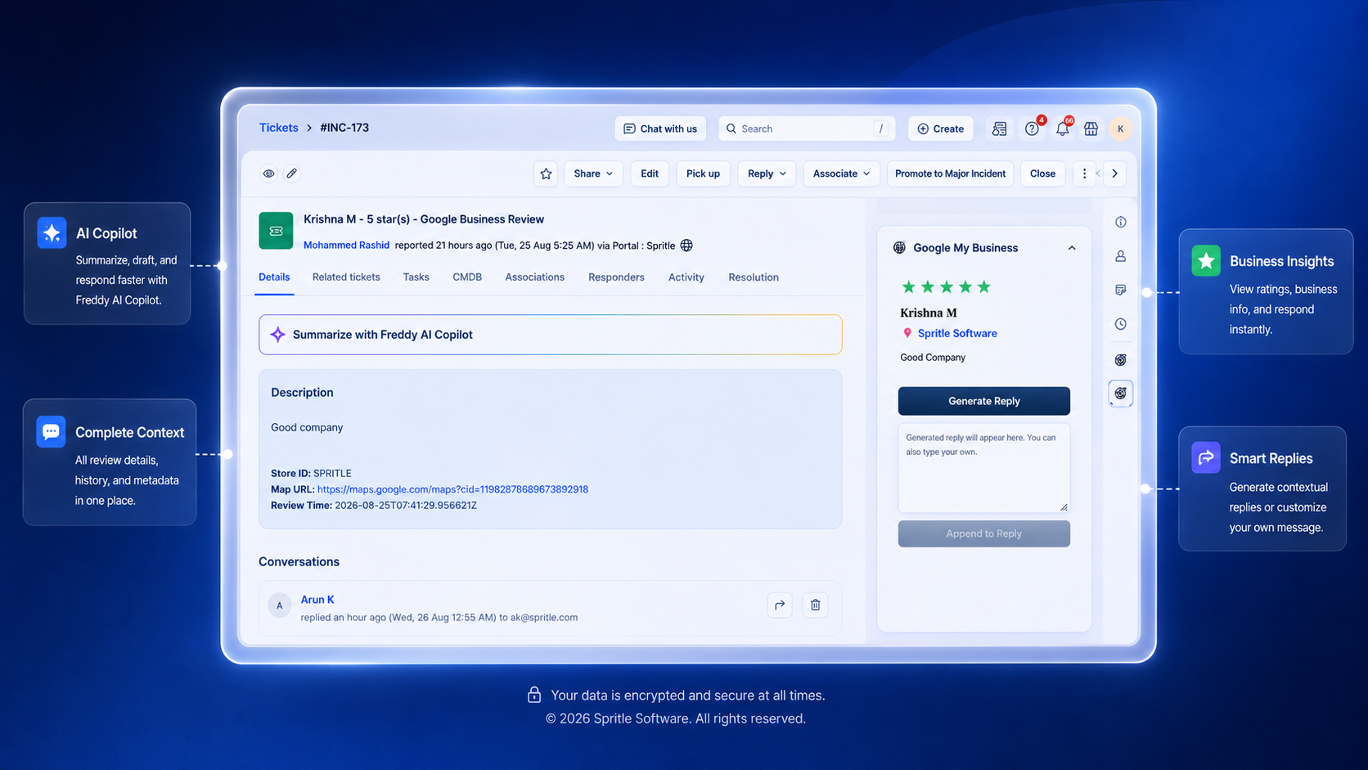Click the forward arrow on Arun K's reply

(x=780, y=605)
